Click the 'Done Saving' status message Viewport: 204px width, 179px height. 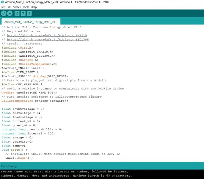click(9, 166)
